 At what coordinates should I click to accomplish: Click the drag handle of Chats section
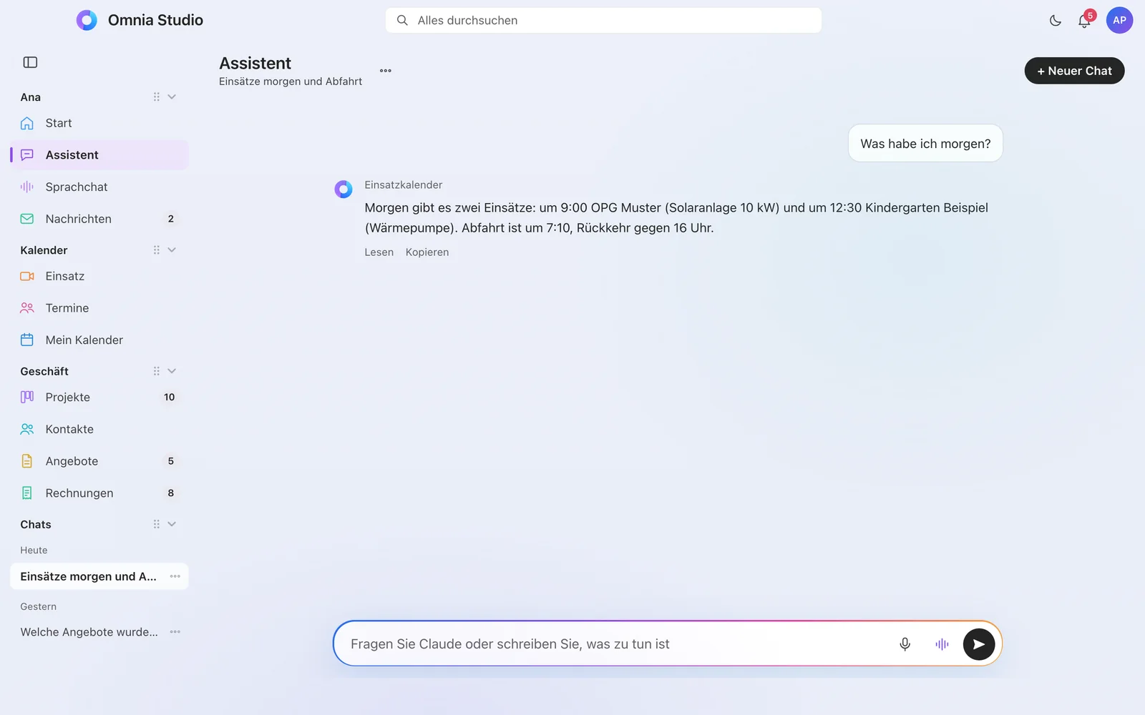[x=156, y=524]
